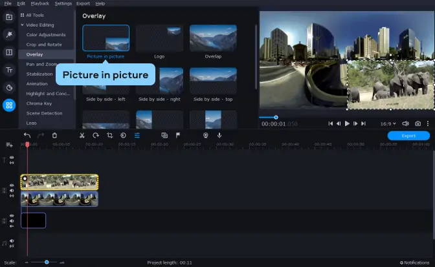The height and width of the screenshot is (267, 435).
Task: Open Notifications in the status bar
Action: (414, 262)
